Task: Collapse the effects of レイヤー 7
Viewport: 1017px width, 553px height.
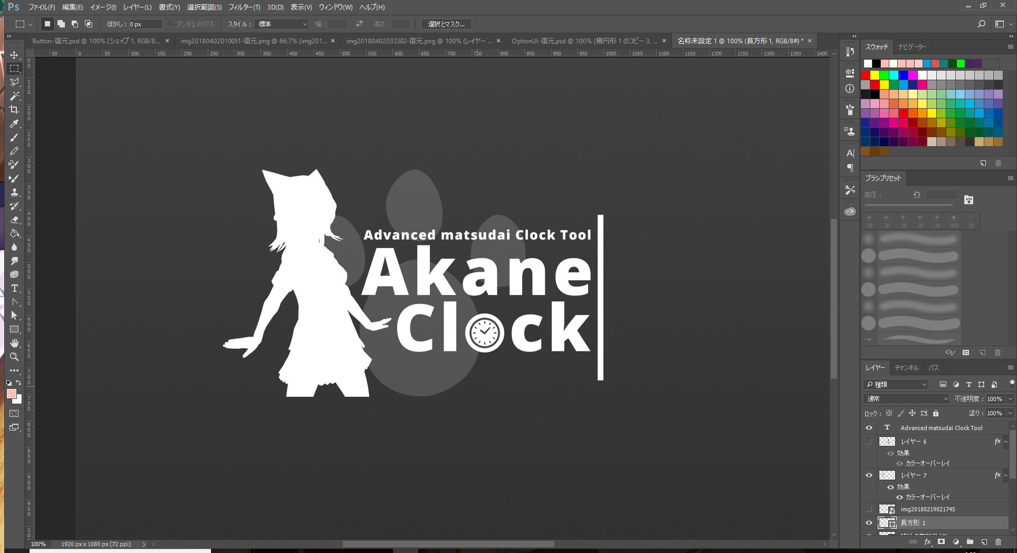Action: click(1005, 476)
